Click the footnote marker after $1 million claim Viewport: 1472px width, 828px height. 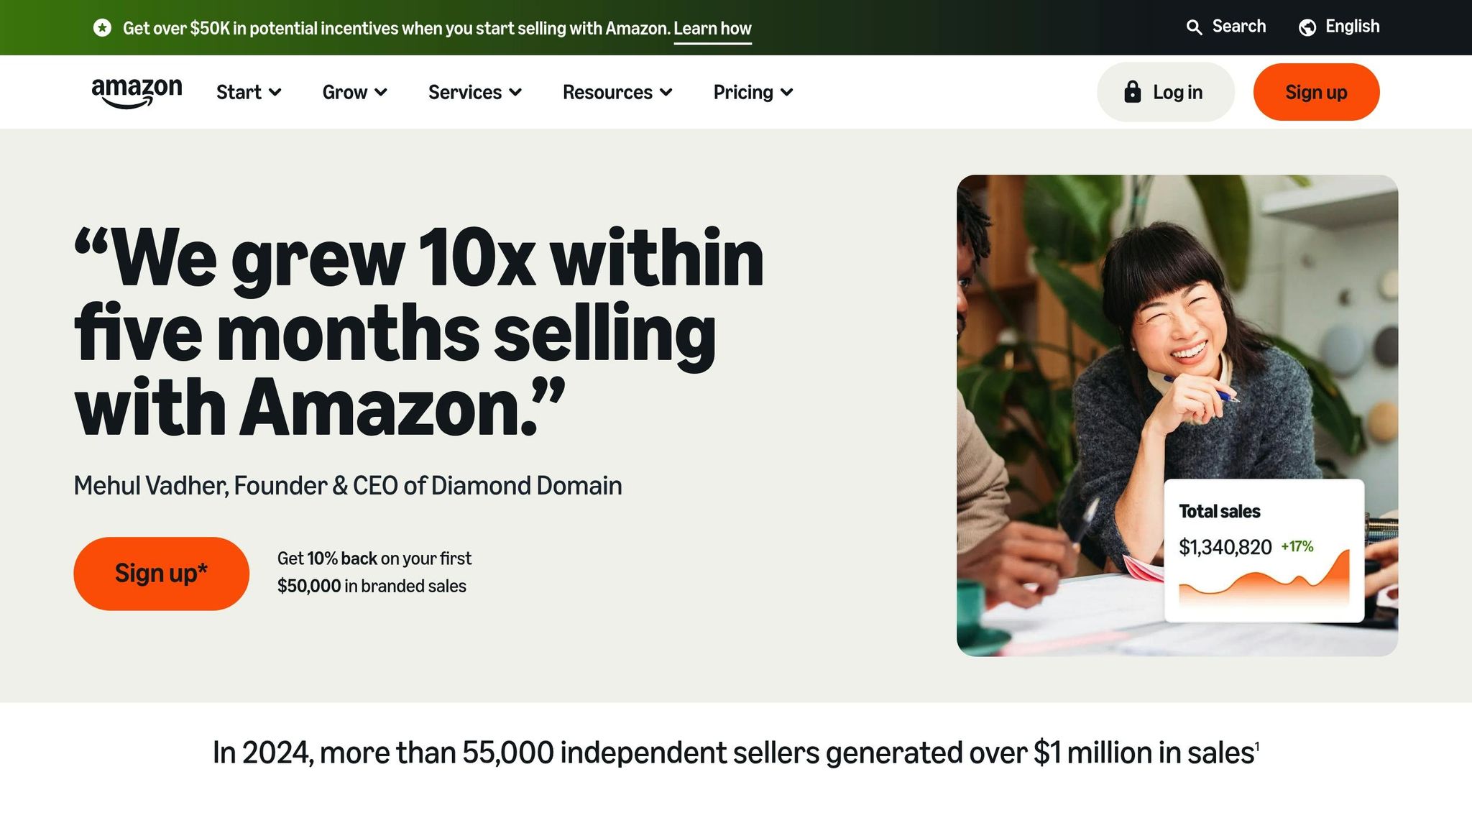pos(1258,745)
